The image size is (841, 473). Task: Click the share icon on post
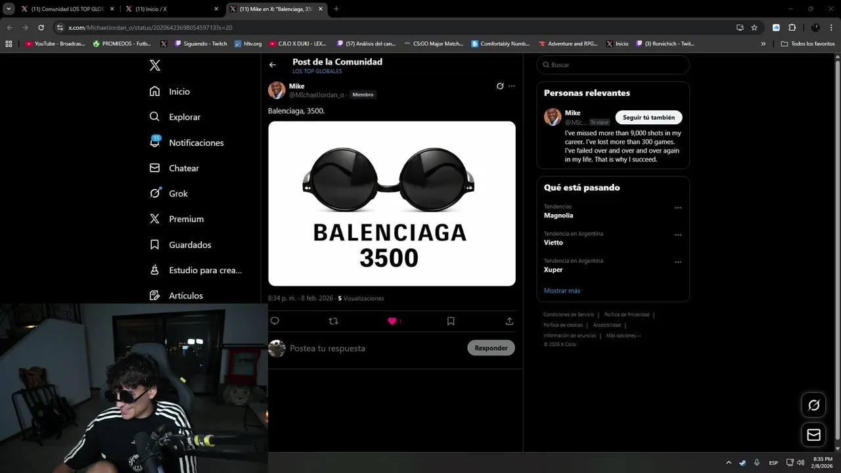click(x=509, y=321)
